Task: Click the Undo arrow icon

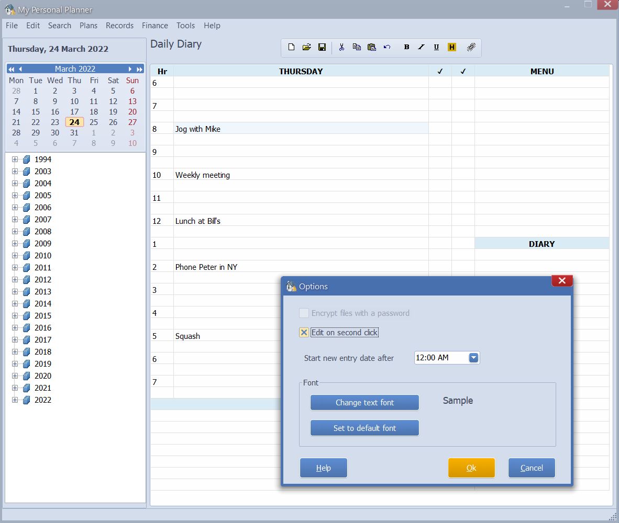Action: pos(387,47)
